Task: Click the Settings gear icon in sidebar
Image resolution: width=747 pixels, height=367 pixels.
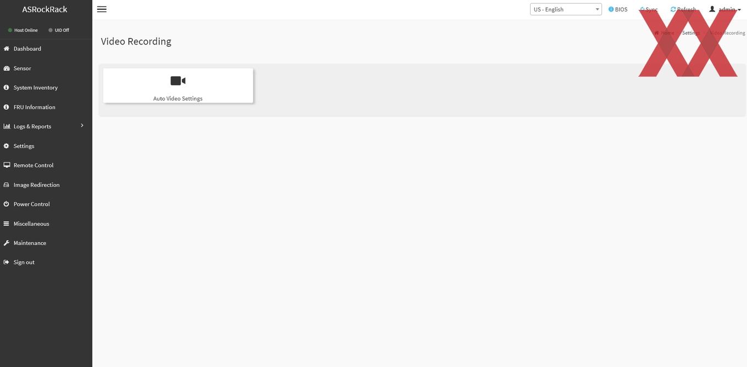Action: click(x=7, y=146)
